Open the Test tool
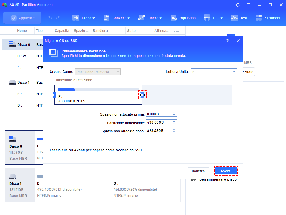Image resolution: width=286 pixels, height=215 pixels. [239, 18]
